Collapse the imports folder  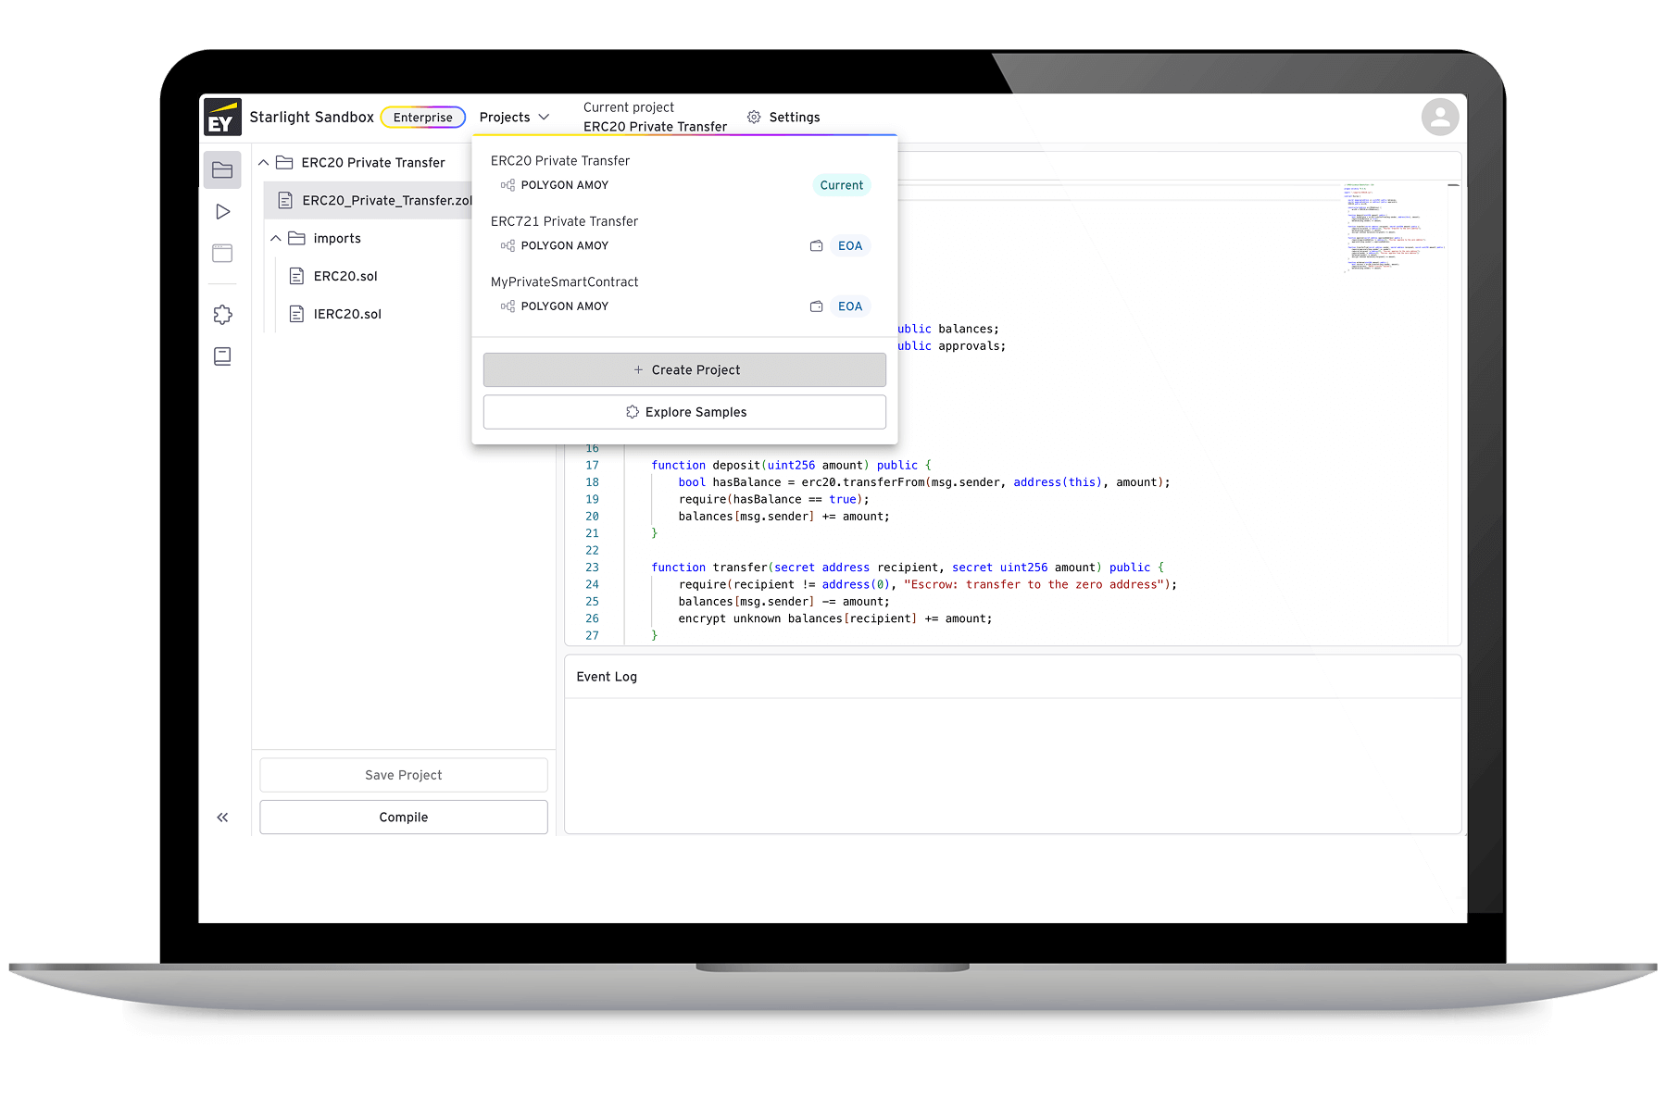[x=276, y=239]
